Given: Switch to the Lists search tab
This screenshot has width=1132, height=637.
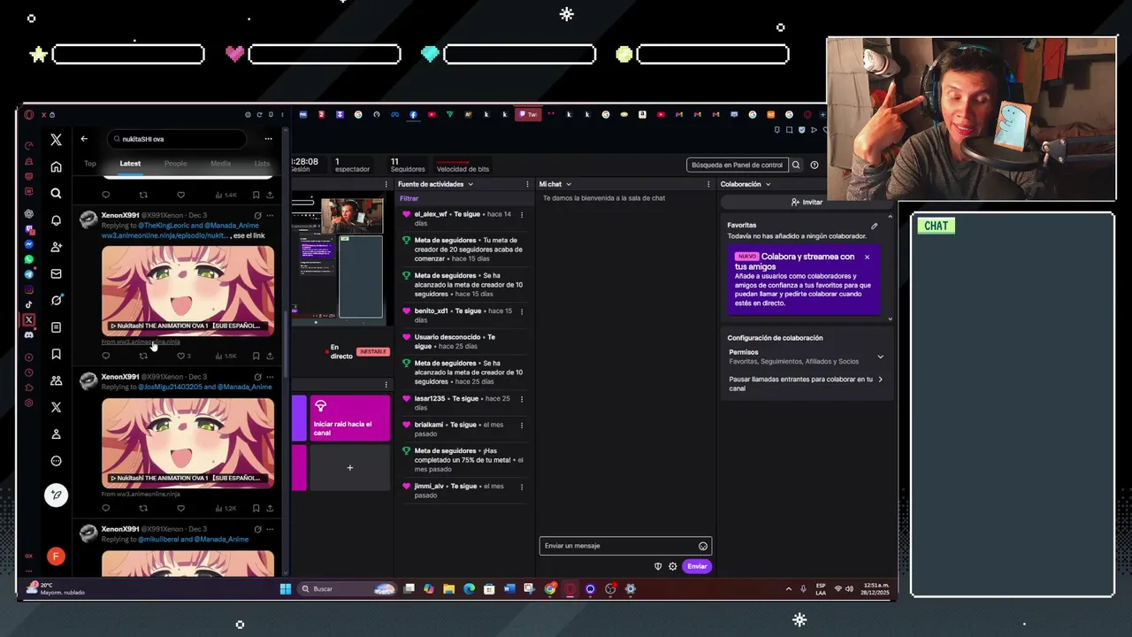Looking at the screenshot, I should (x=262, y=164).
